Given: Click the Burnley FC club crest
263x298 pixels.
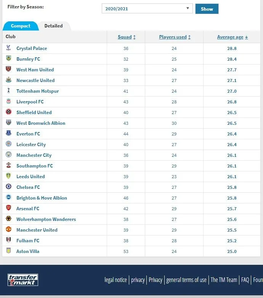Looking at the screenshot, I should pyautogui.click(x=8, y=59).
